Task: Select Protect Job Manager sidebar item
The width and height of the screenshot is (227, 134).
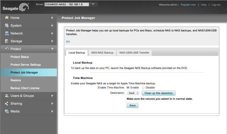Action: [x=29, y=72]
